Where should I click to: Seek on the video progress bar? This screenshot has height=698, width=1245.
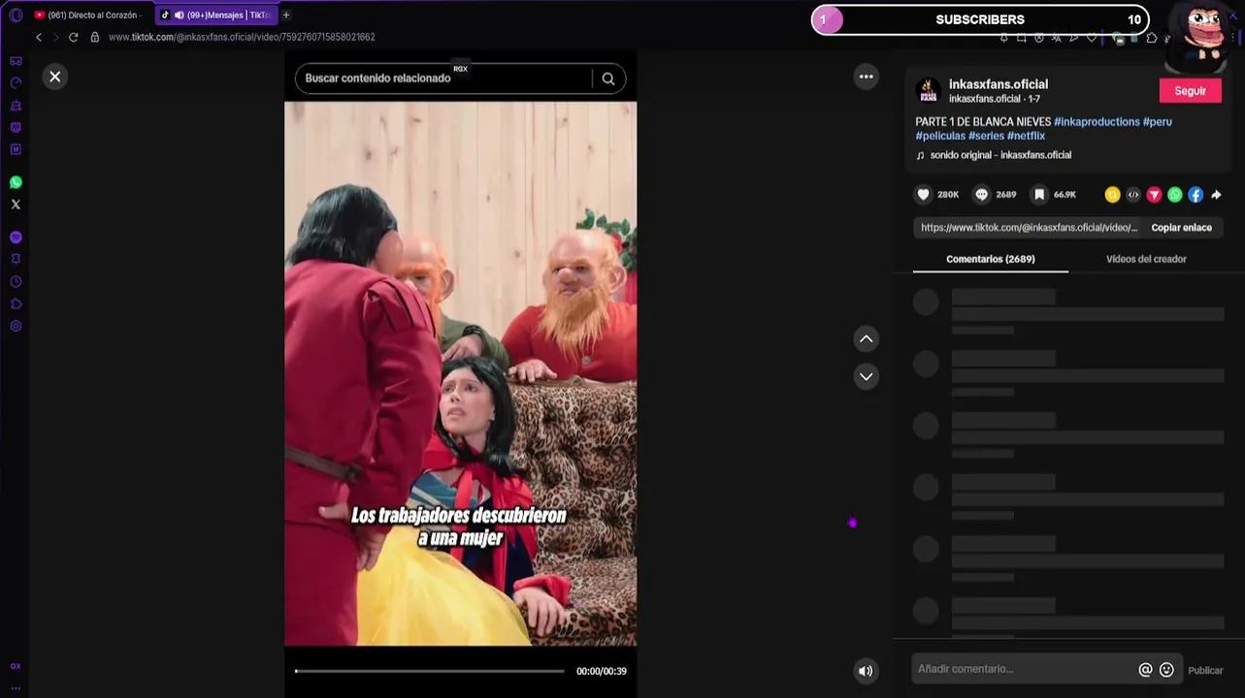(430, 671)
